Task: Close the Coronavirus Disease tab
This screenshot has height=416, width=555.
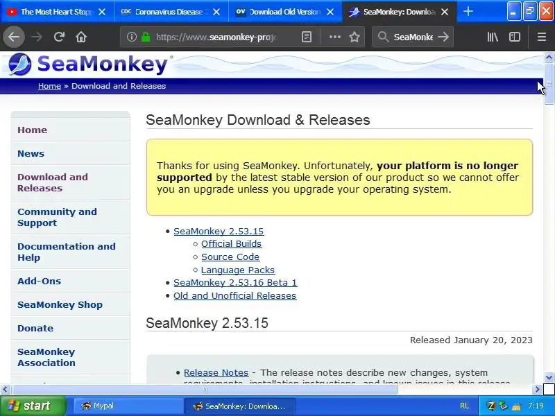Action: pyautogui.click(x=216, y=12)
